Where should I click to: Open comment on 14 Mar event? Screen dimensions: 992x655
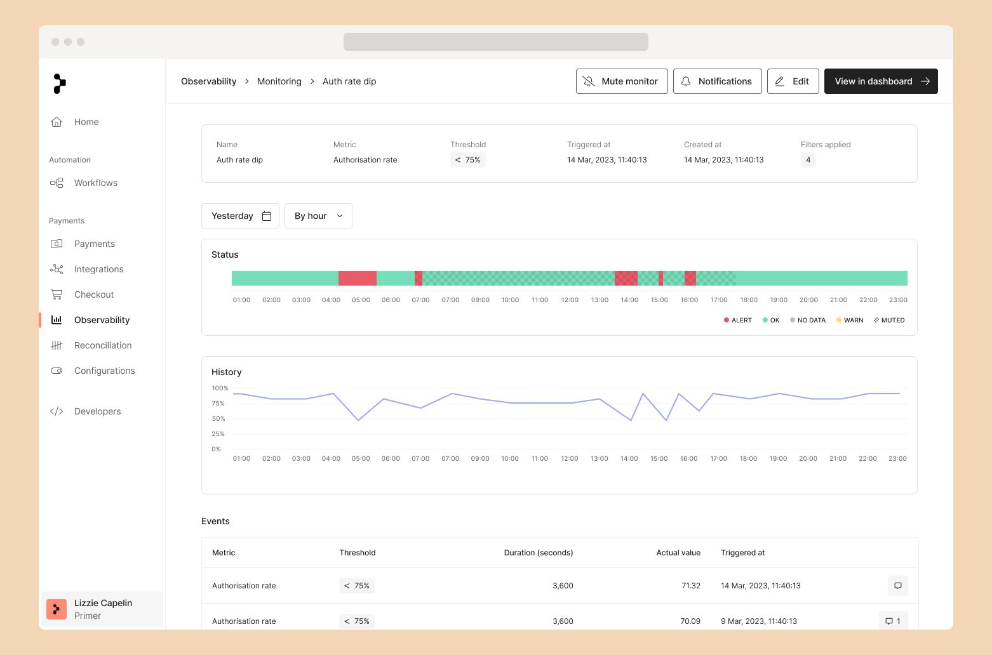(x=897, y=586)
